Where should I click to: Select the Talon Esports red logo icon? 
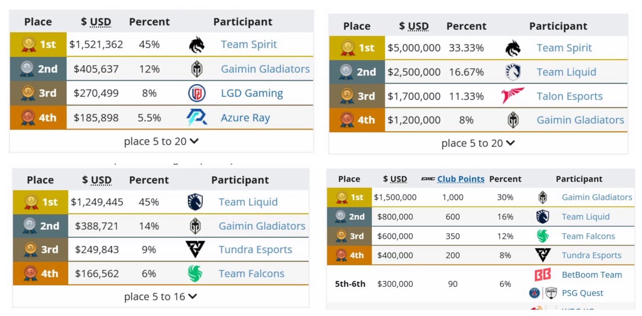pyautogui.click(x=513, y=96)
